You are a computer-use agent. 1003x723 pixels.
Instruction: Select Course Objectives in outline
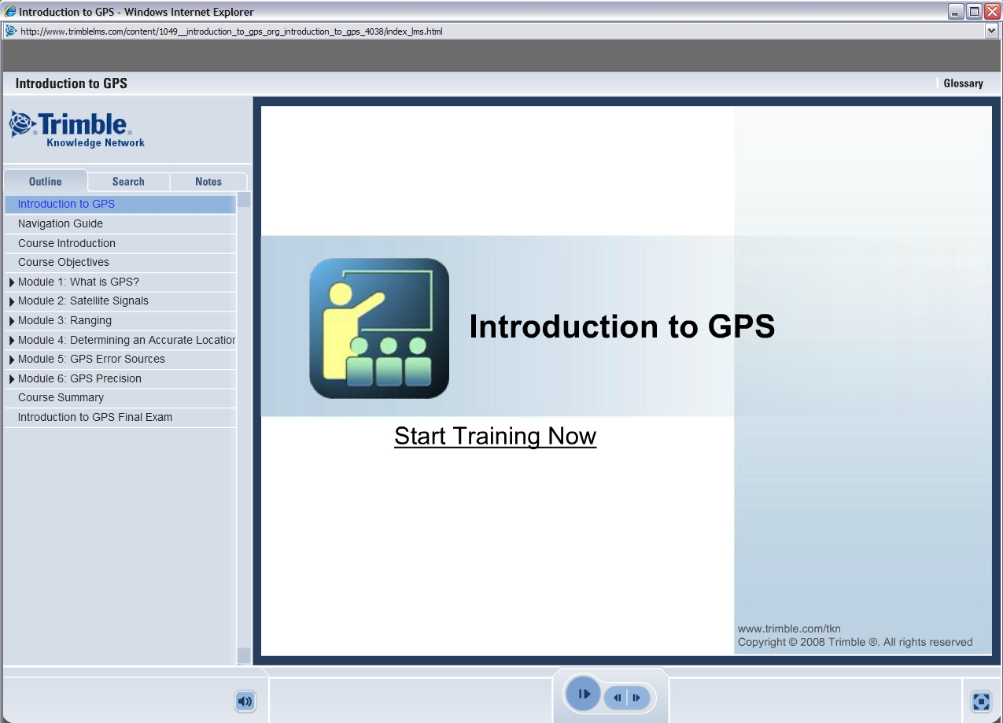(x=120, y=262)
